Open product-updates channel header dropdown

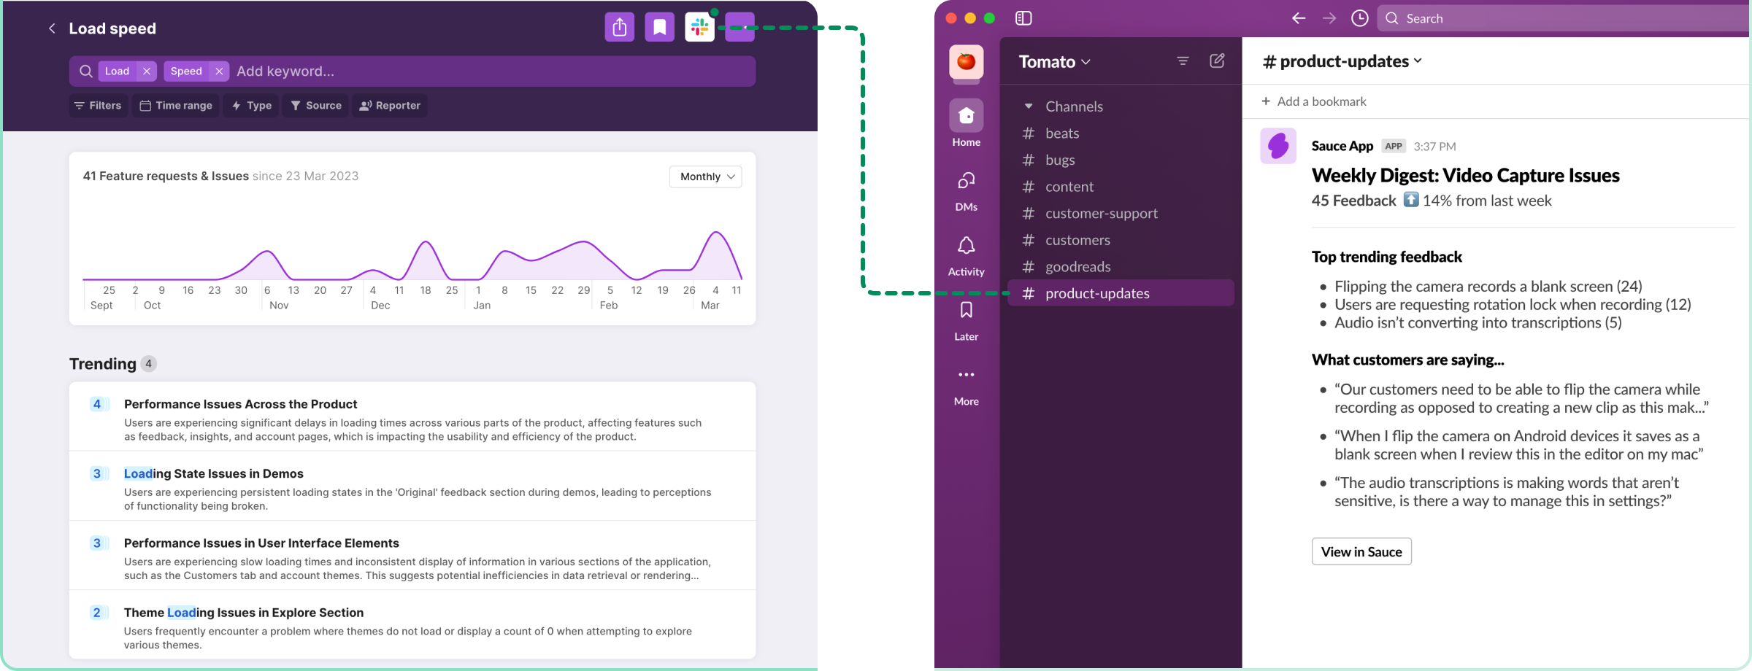pos(1343,61)
